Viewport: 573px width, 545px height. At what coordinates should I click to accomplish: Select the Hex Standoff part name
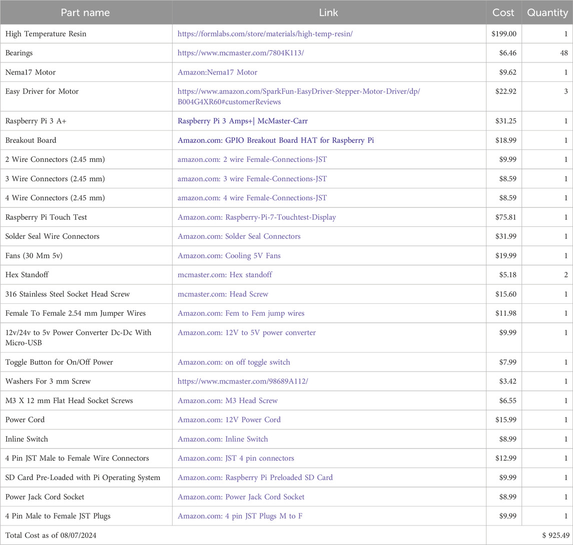tap(27, 275)
